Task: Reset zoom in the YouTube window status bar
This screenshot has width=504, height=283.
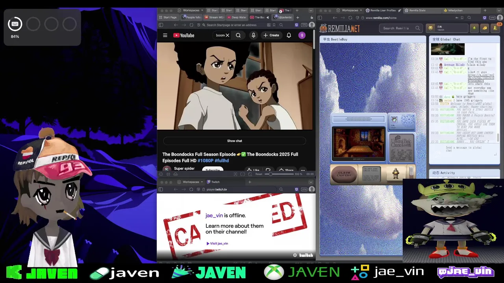Action: point(259,174)
